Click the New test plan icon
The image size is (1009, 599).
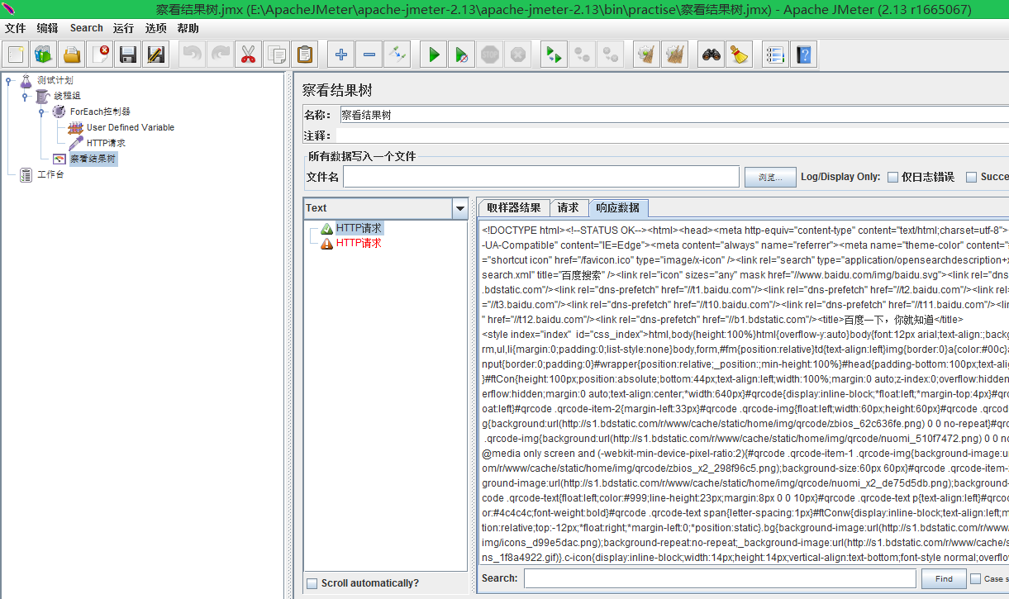pyautogui.click(x=16, y=55)
